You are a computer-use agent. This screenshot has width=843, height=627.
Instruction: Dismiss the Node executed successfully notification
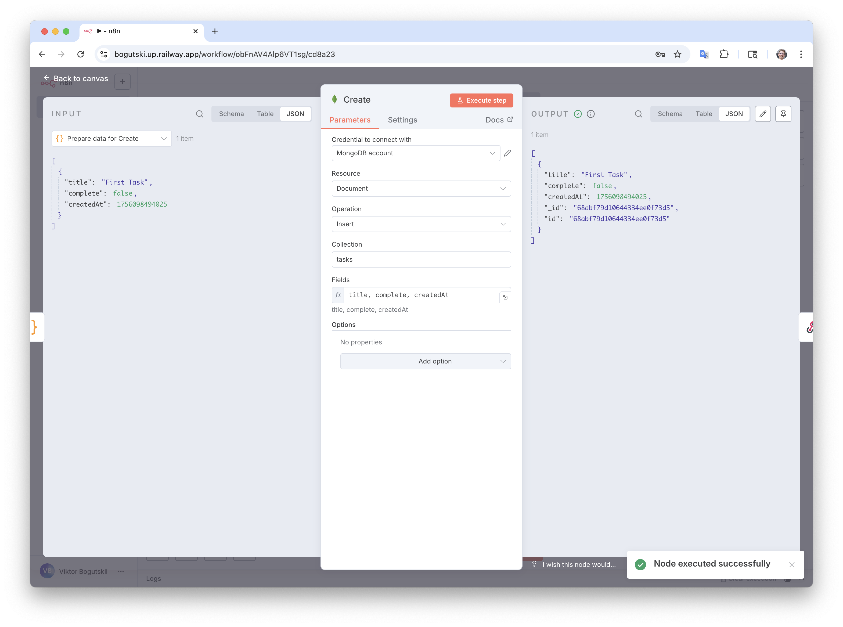click(792, 565)
